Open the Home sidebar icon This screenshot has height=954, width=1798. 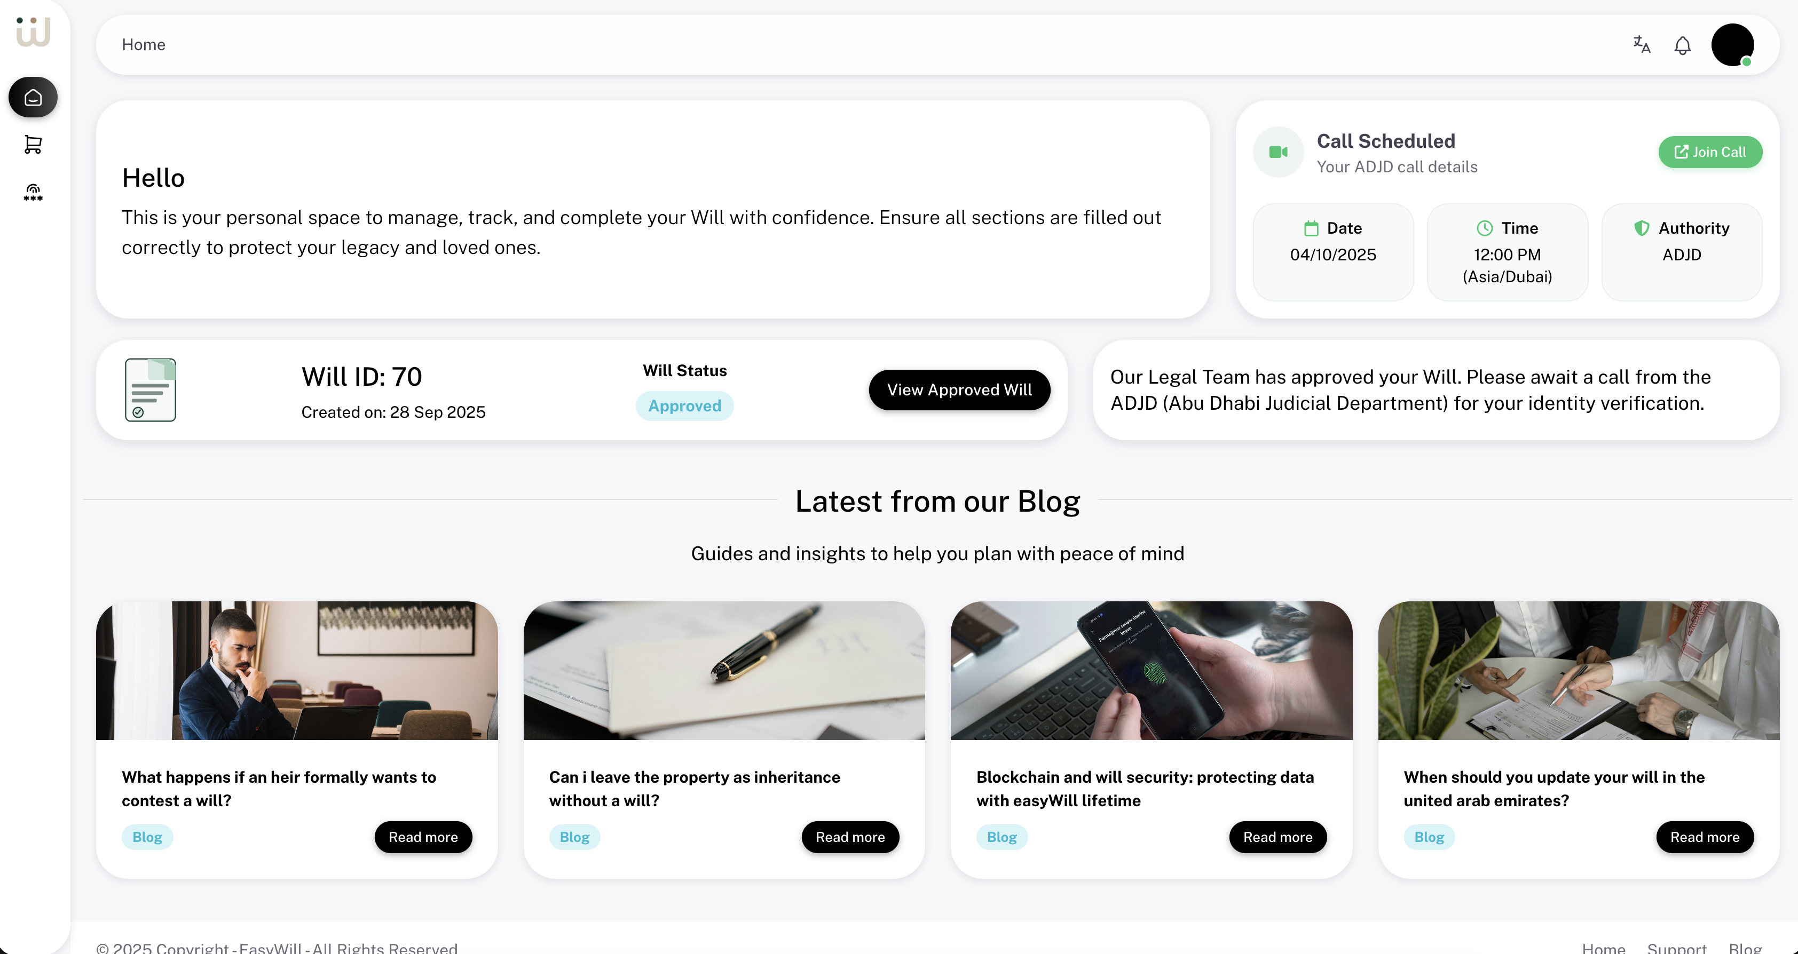[33, 98]
